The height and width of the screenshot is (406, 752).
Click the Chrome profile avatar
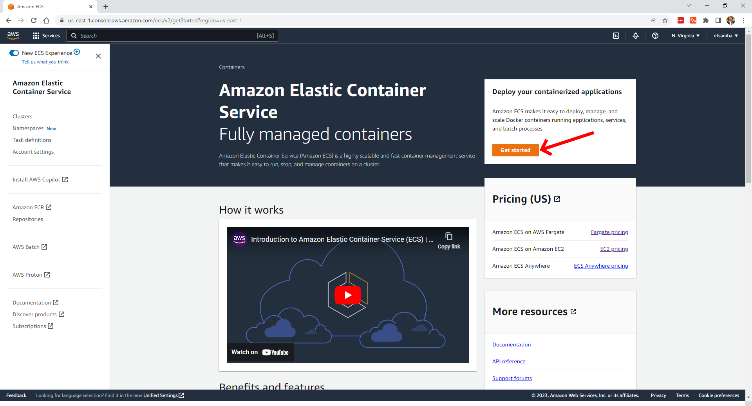731,20
